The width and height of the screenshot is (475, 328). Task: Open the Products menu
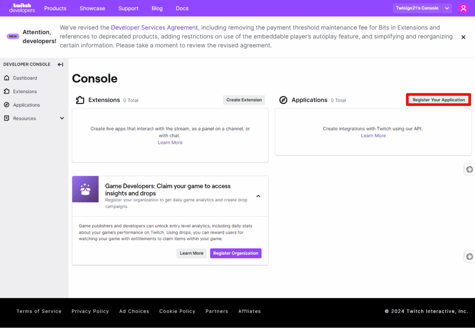(x=55, y=8)
